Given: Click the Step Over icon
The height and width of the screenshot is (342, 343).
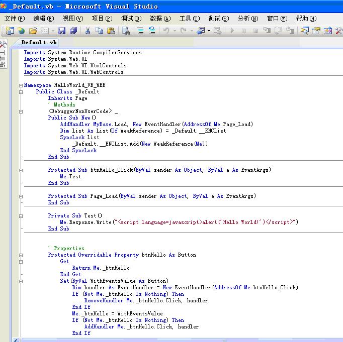Looking at the screenshot, I should (x=279, y=31).
